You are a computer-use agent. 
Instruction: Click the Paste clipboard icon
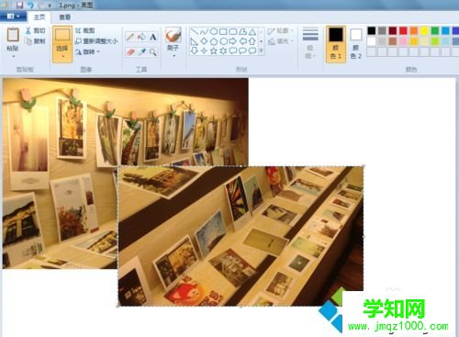(13, 34)
